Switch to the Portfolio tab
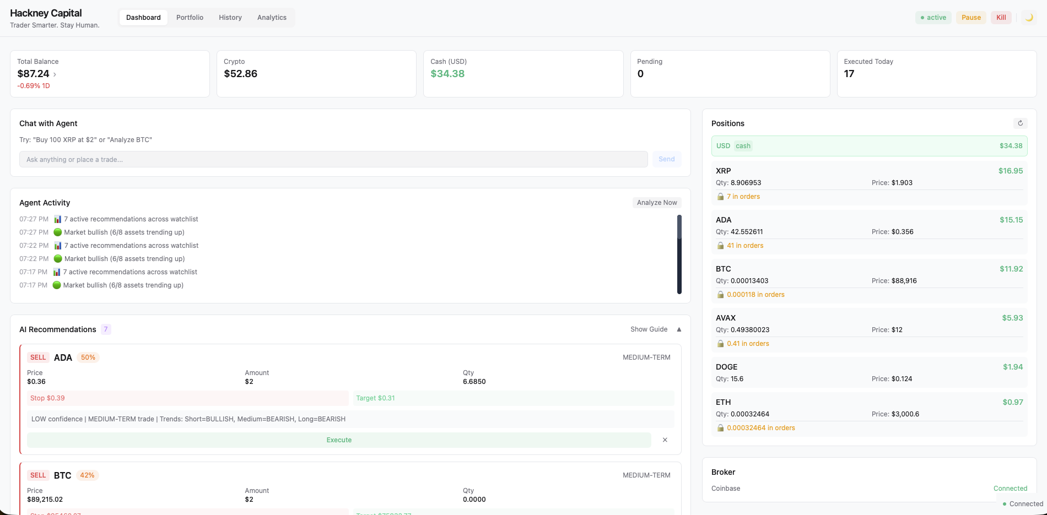Screen dimensions: 1047x515 click(190, 17)
